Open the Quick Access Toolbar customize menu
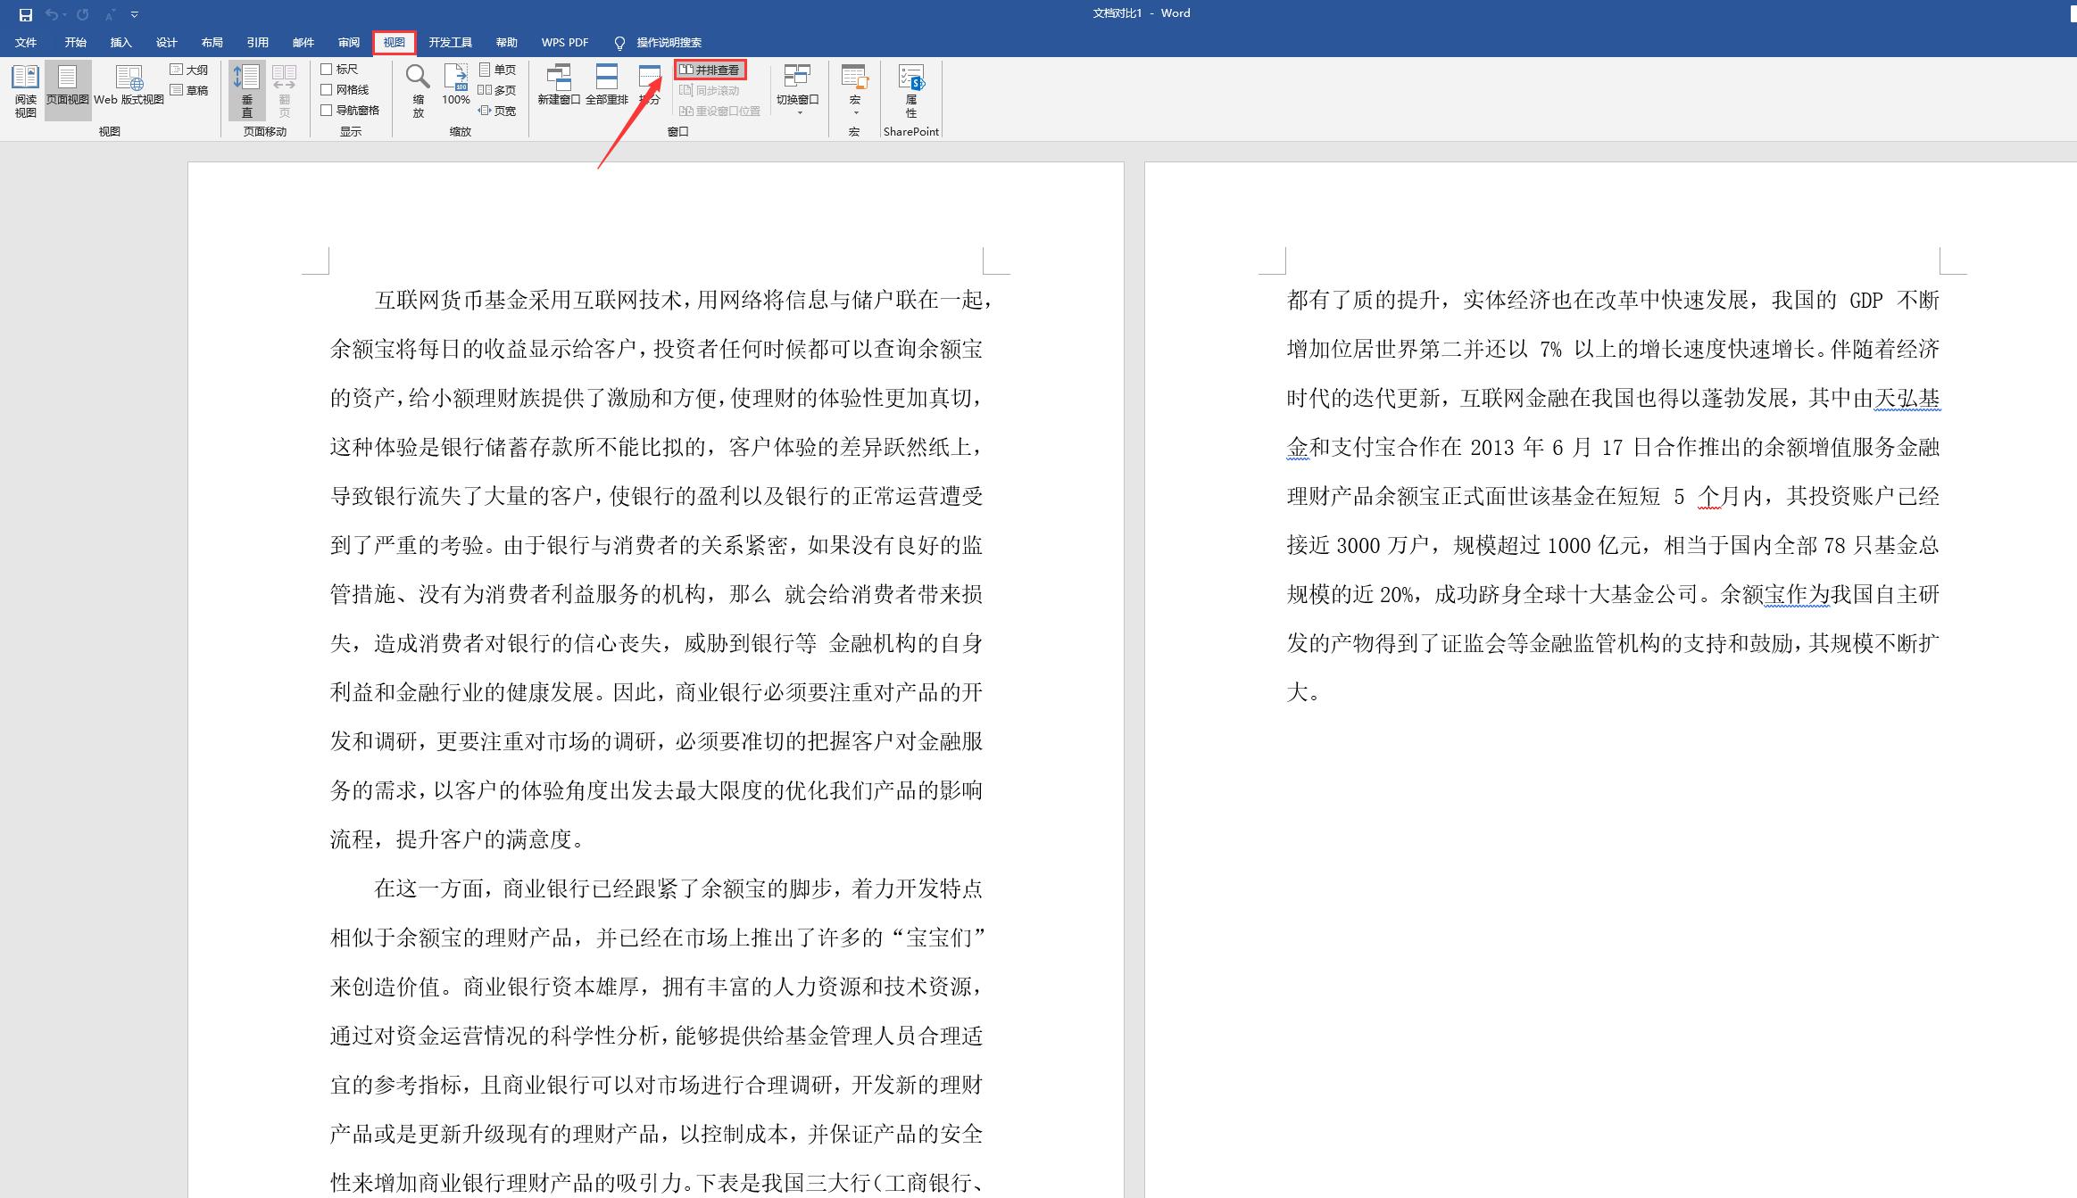Image resolution: width=2077 pixels, height=1198 pixels. tap(134, 13)
